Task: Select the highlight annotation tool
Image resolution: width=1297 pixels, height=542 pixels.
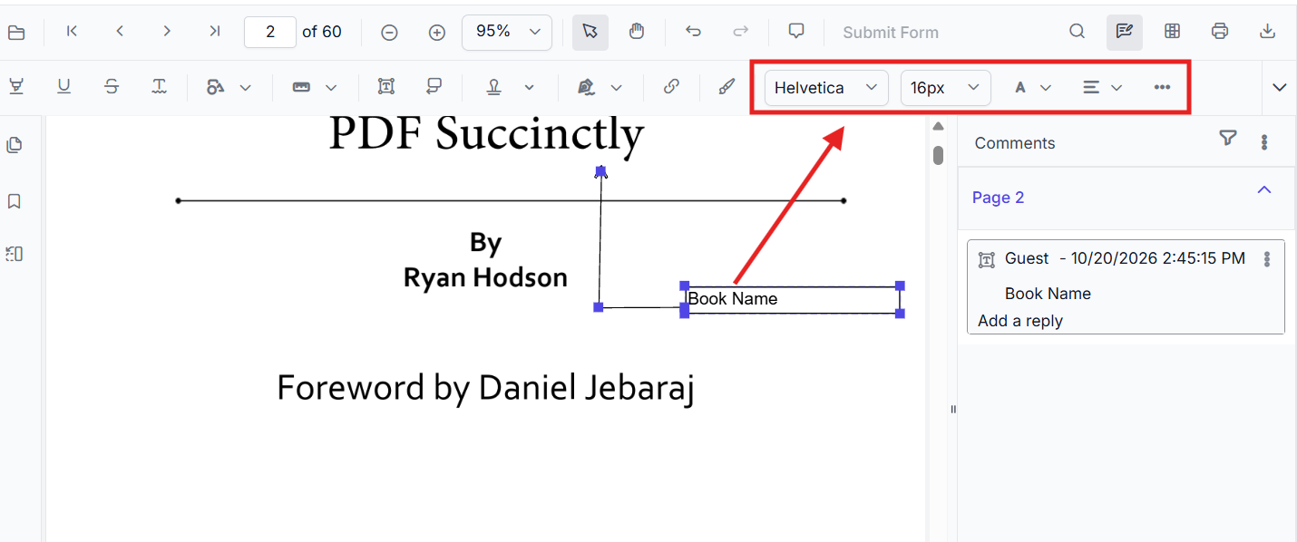Action: click(x=16, y=87)
